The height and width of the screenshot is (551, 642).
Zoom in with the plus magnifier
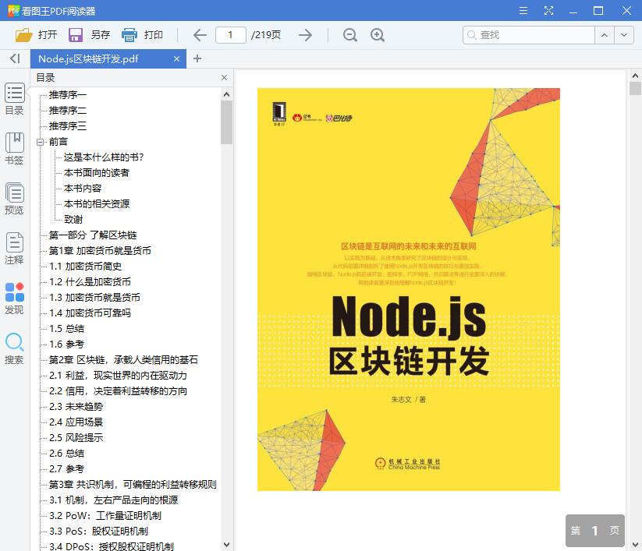pyautogui.click(x=377, y=35)
